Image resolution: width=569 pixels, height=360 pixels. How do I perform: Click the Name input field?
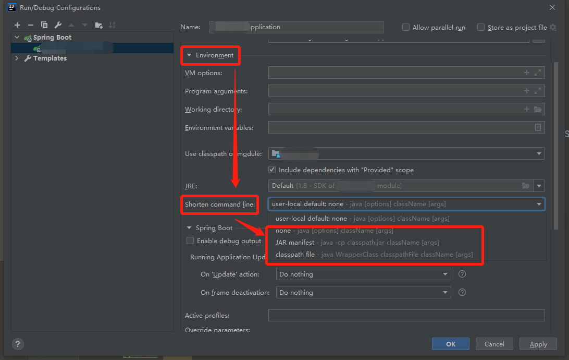pyautogui.click(x=296, y=27)
